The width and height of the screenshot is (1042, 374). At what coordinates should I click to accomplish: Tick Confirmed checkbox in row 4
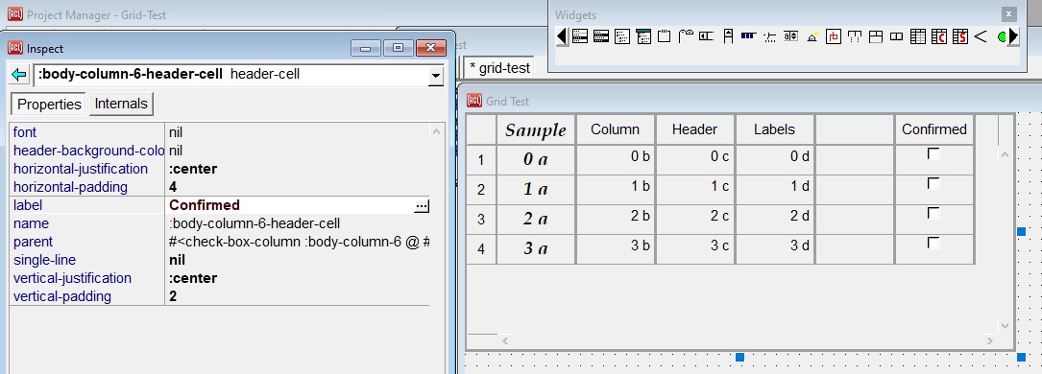pyautogui.click(x=933, y=243)
